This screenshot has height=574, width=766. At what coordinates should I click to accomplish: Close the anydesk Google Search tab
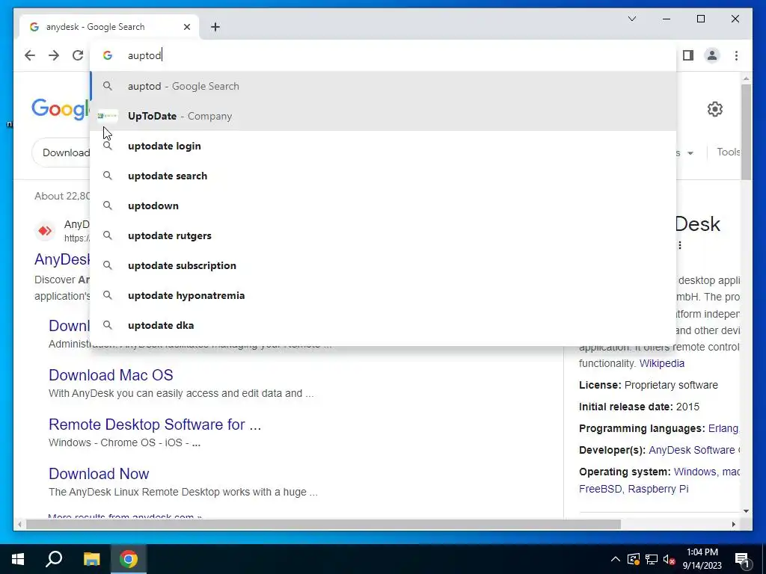tap(186, 27)
